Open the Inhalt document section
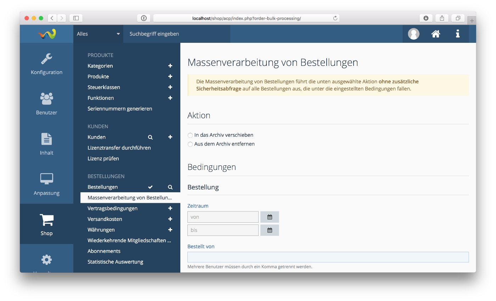 pos(46,144)
